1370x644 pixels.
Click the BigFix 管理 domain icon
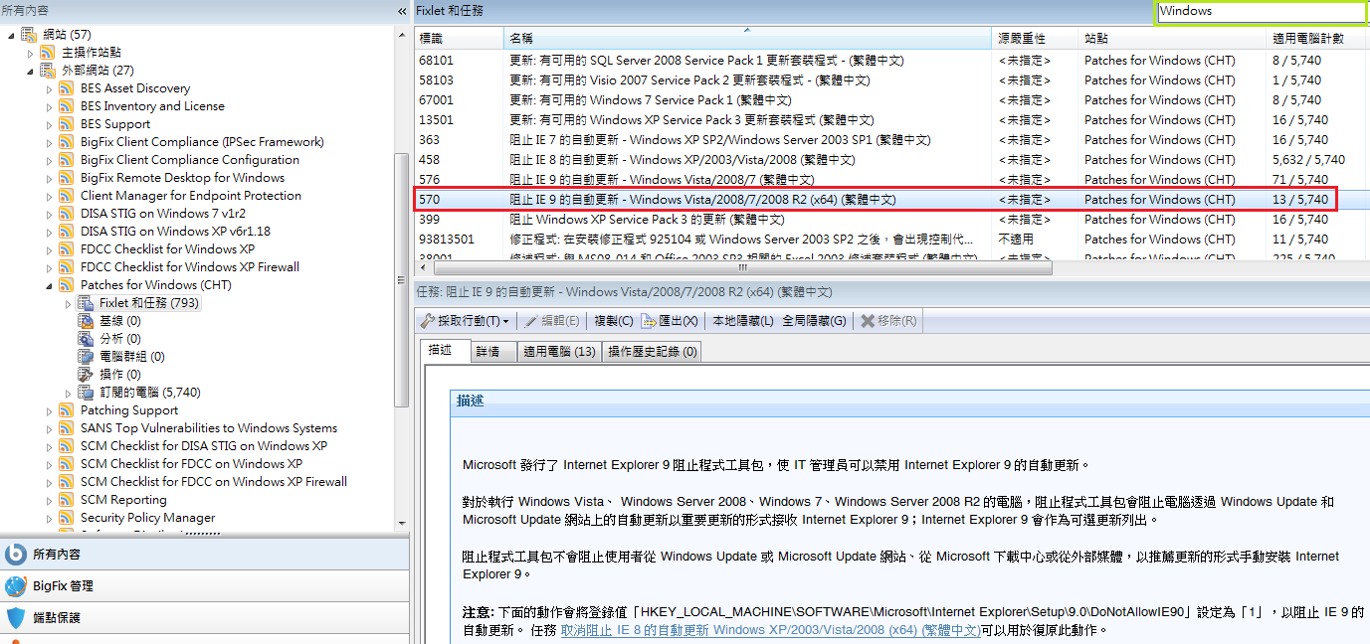[15, 585]
